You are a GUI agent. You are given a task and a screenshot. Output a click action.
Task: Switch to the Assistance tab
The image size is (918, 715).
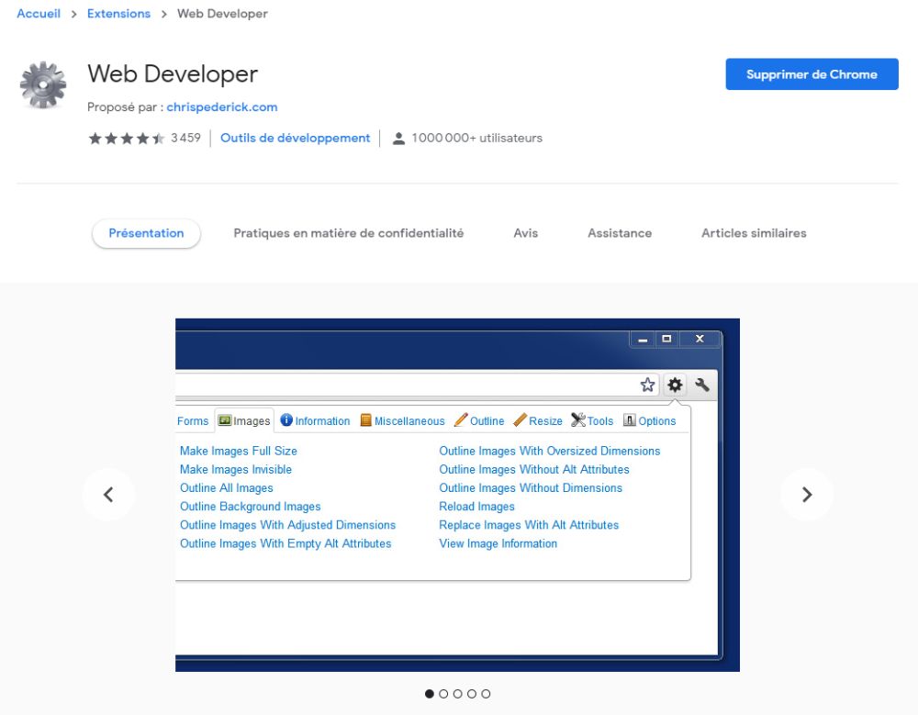tap(620, 233)
